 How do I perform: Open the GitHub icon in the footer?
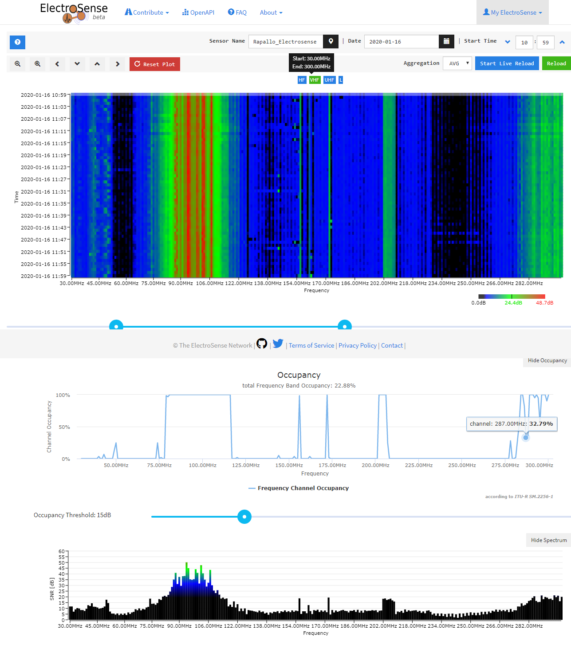click(x=262, y=344)
